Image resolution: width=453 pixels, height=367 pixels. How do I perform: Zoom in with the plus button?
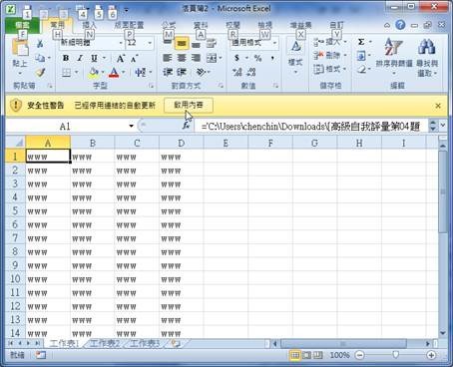pyautogui.click(x=431, y=355)
